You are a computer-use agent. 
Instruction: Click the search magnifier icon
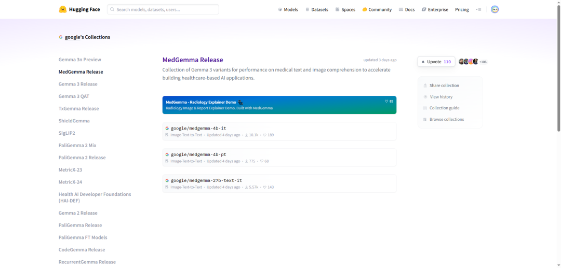112,10
